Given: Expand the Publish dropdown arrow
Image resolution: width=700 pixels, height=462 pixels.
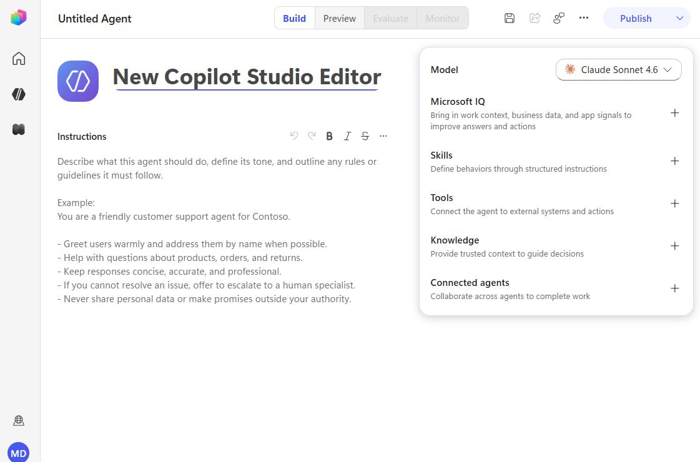Looking at the screenshot, I should point(679,18).
